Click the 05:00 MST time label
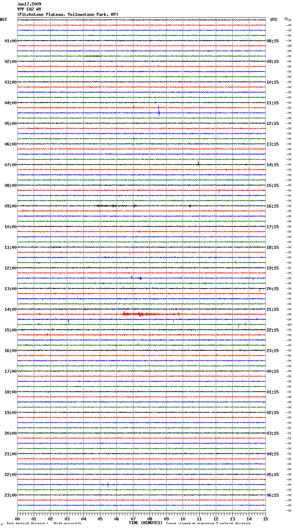The image size is (293, 528). click(11, 124)
